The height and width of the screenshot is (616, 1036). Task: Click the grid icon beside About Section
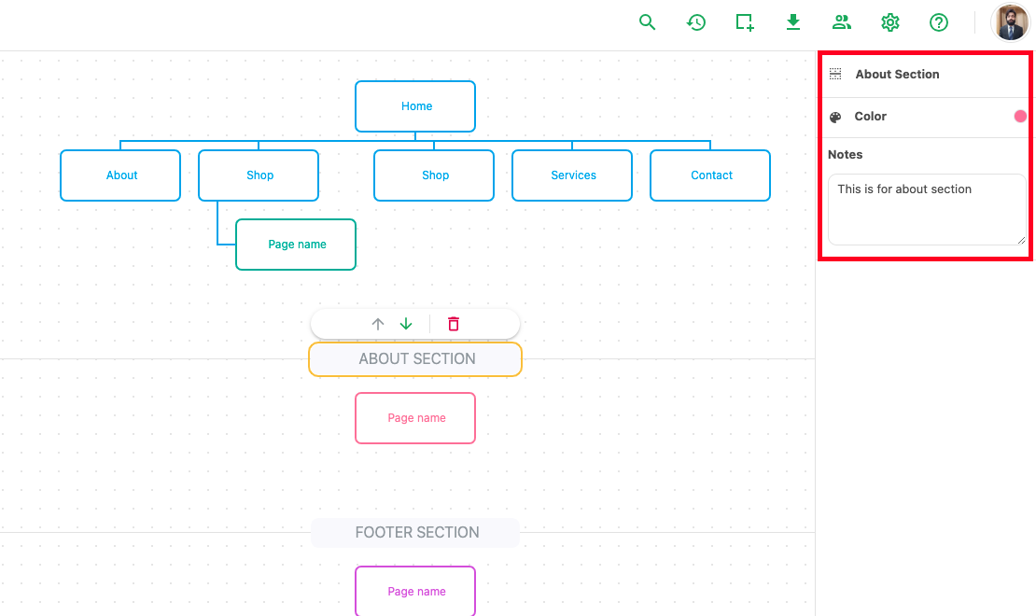pyautogui.click(x=834, y=73)
